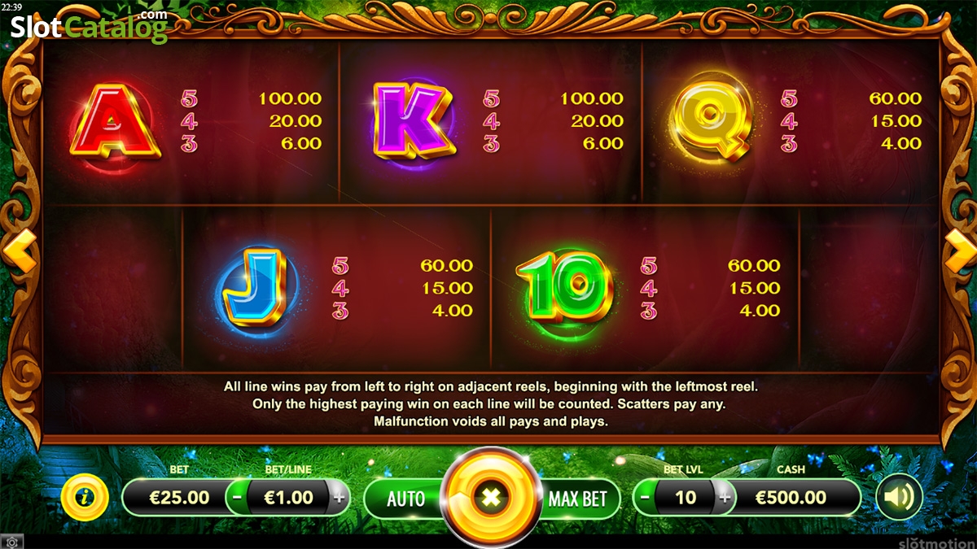Mute sound with the speaker icon
977x549 pixels.
pyautogui.click(x=899, y=497)
